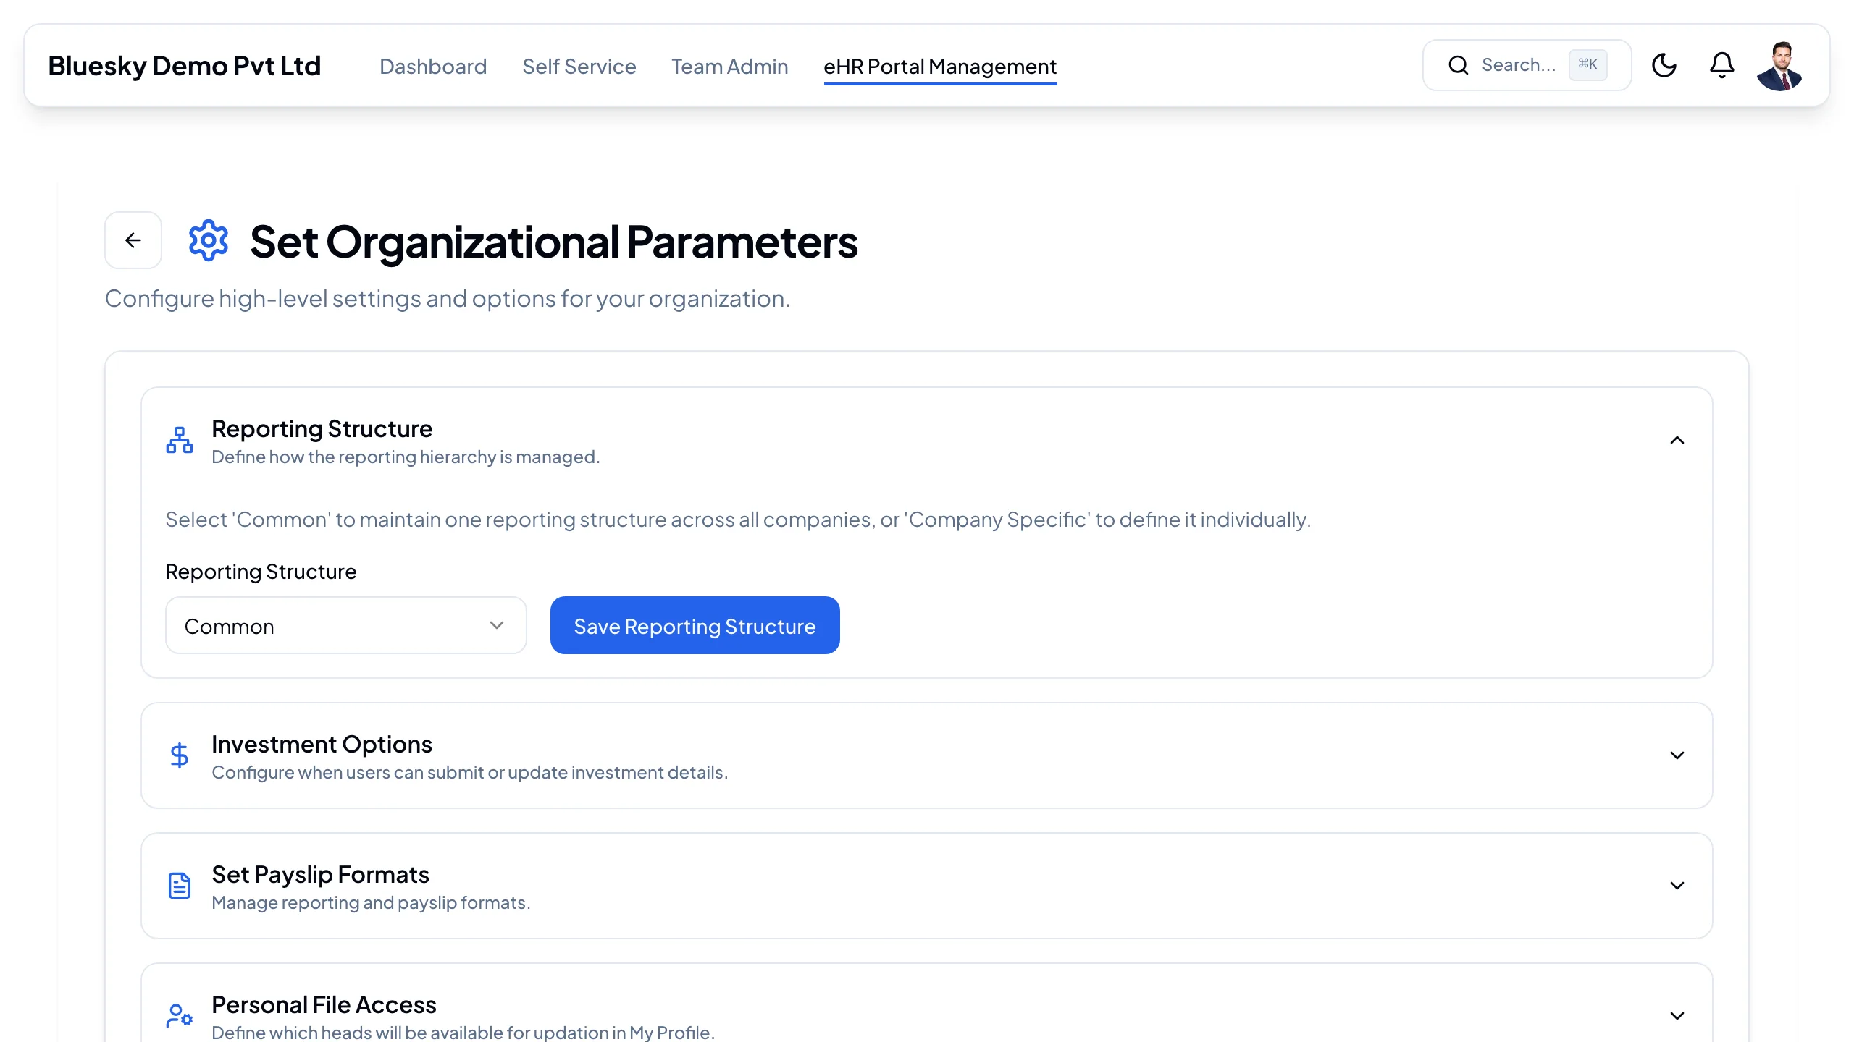Click the magnifier icon in the search box
The width and height of the screenshot is (1854, 1042).
coord(1459,65)
